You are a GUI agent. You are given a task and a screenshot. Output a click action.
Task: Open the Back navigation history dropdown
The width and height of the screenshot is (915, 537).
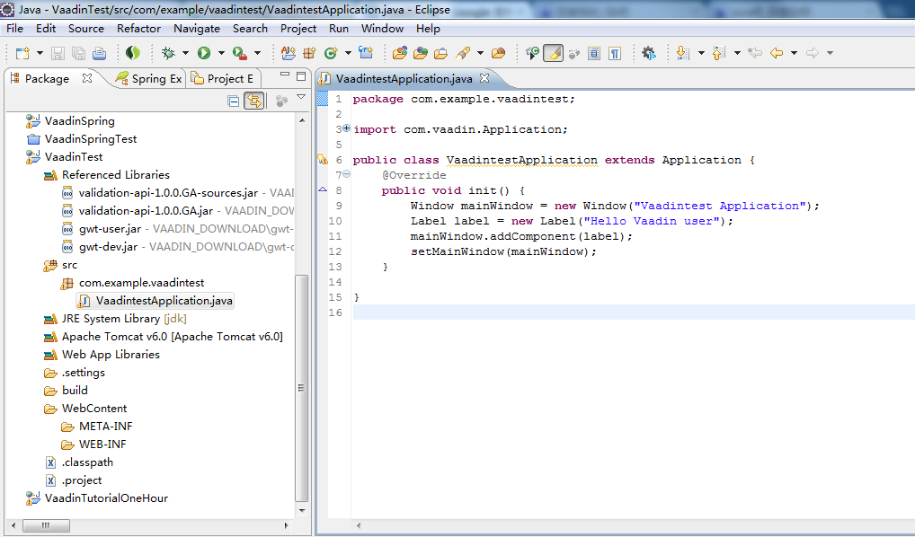795,53
